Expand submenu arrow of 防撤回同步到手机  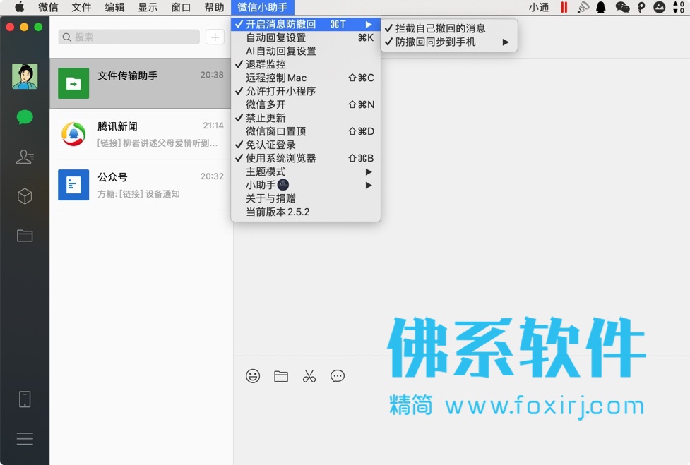(506, 42)
